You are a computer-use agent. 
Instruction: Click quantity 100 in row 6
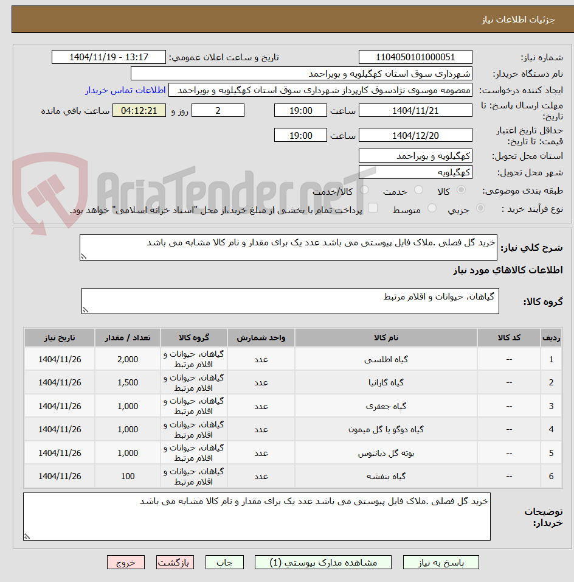click(128, 476)
